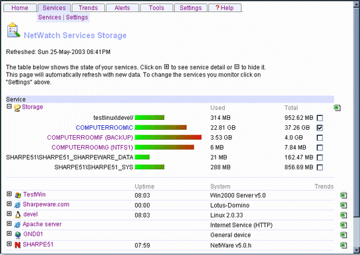The image size is (360, 255).
Task: Open the top Settings tab
Action: click(x=191, y=8)
